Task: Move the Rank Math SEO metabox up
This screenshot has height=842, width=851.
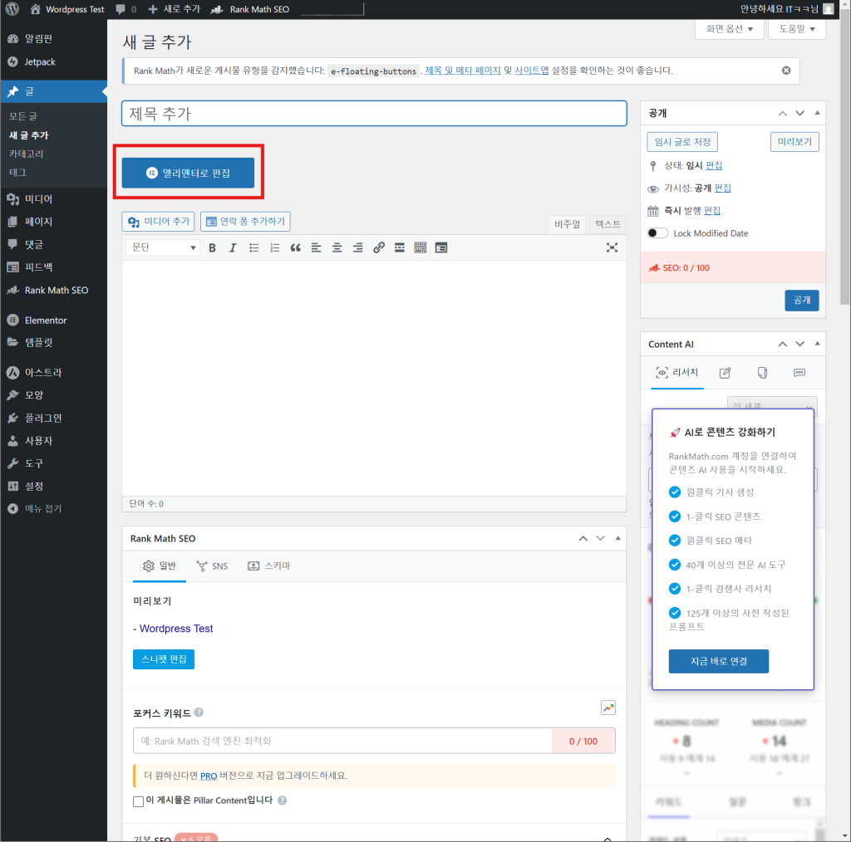Action: click(x=583, y=538)
